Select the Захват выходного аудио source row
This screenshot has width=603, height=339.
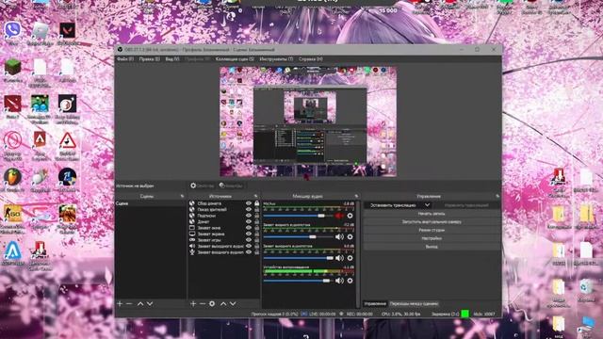220,247
